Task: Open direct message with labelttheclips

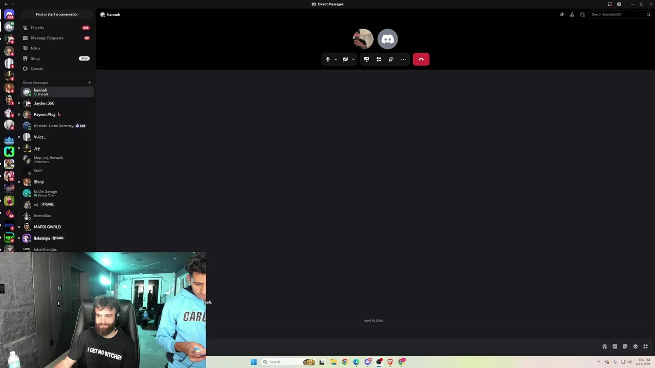Action: (57, 249)
